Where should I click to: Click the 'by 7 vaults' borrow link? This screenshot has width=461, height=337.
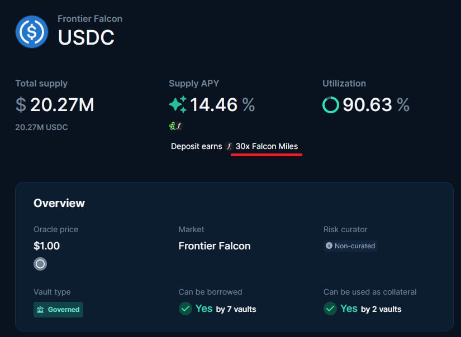(x=236, y=309)
